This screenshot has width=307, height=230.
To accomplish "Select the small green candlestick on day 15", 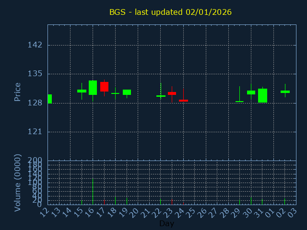I will 82,91.
